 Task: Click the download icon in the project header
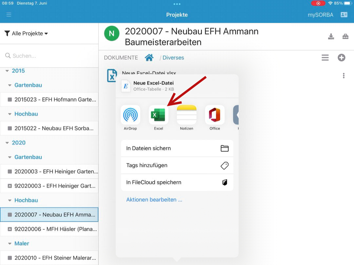point(331,36)
